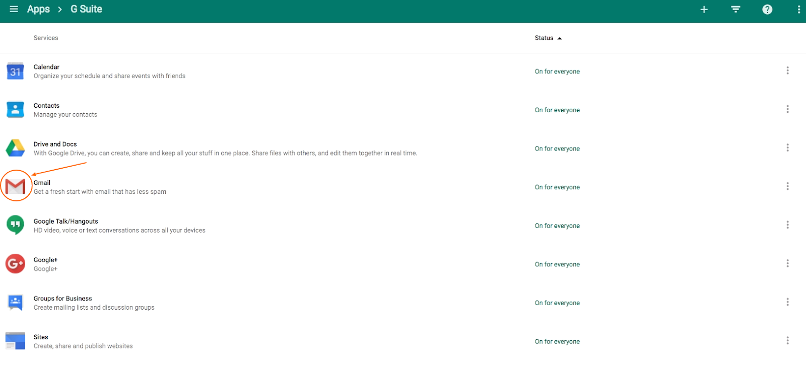This screenshot has height=366, width=806.
Task: Open Gmail row three-dot menu
Action: click(x=787, y=186)
